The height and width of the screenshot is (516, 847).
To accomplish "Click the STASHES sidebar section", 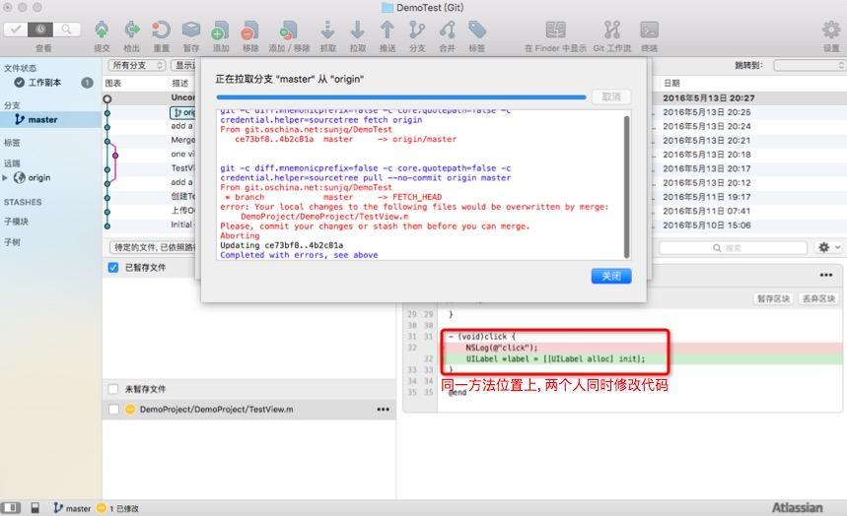I will tap(23, 202).
